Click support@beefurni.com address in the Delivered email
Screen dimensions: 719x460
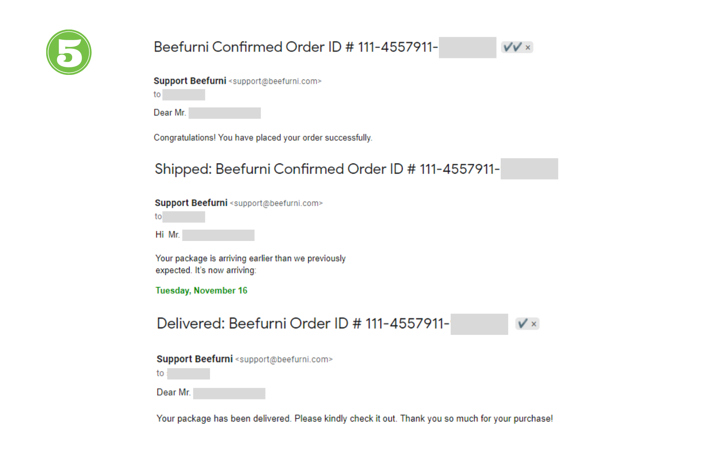[284, 359]
